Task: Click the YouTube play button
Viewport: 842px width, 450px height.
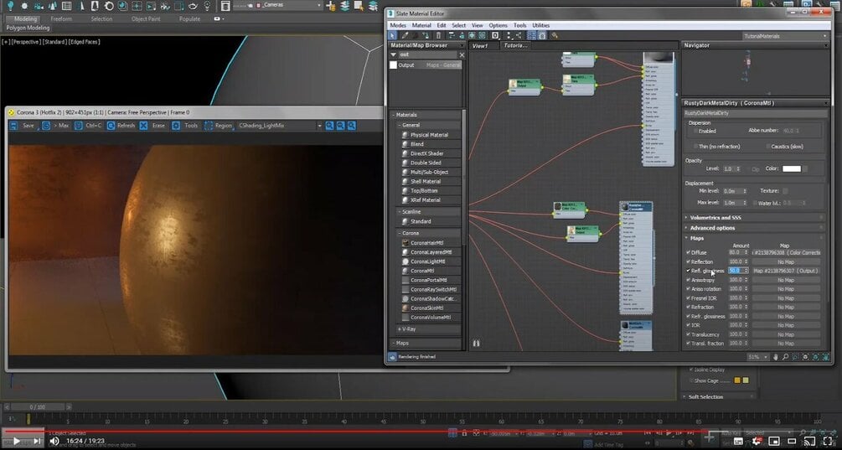Action: coord(17,441)
